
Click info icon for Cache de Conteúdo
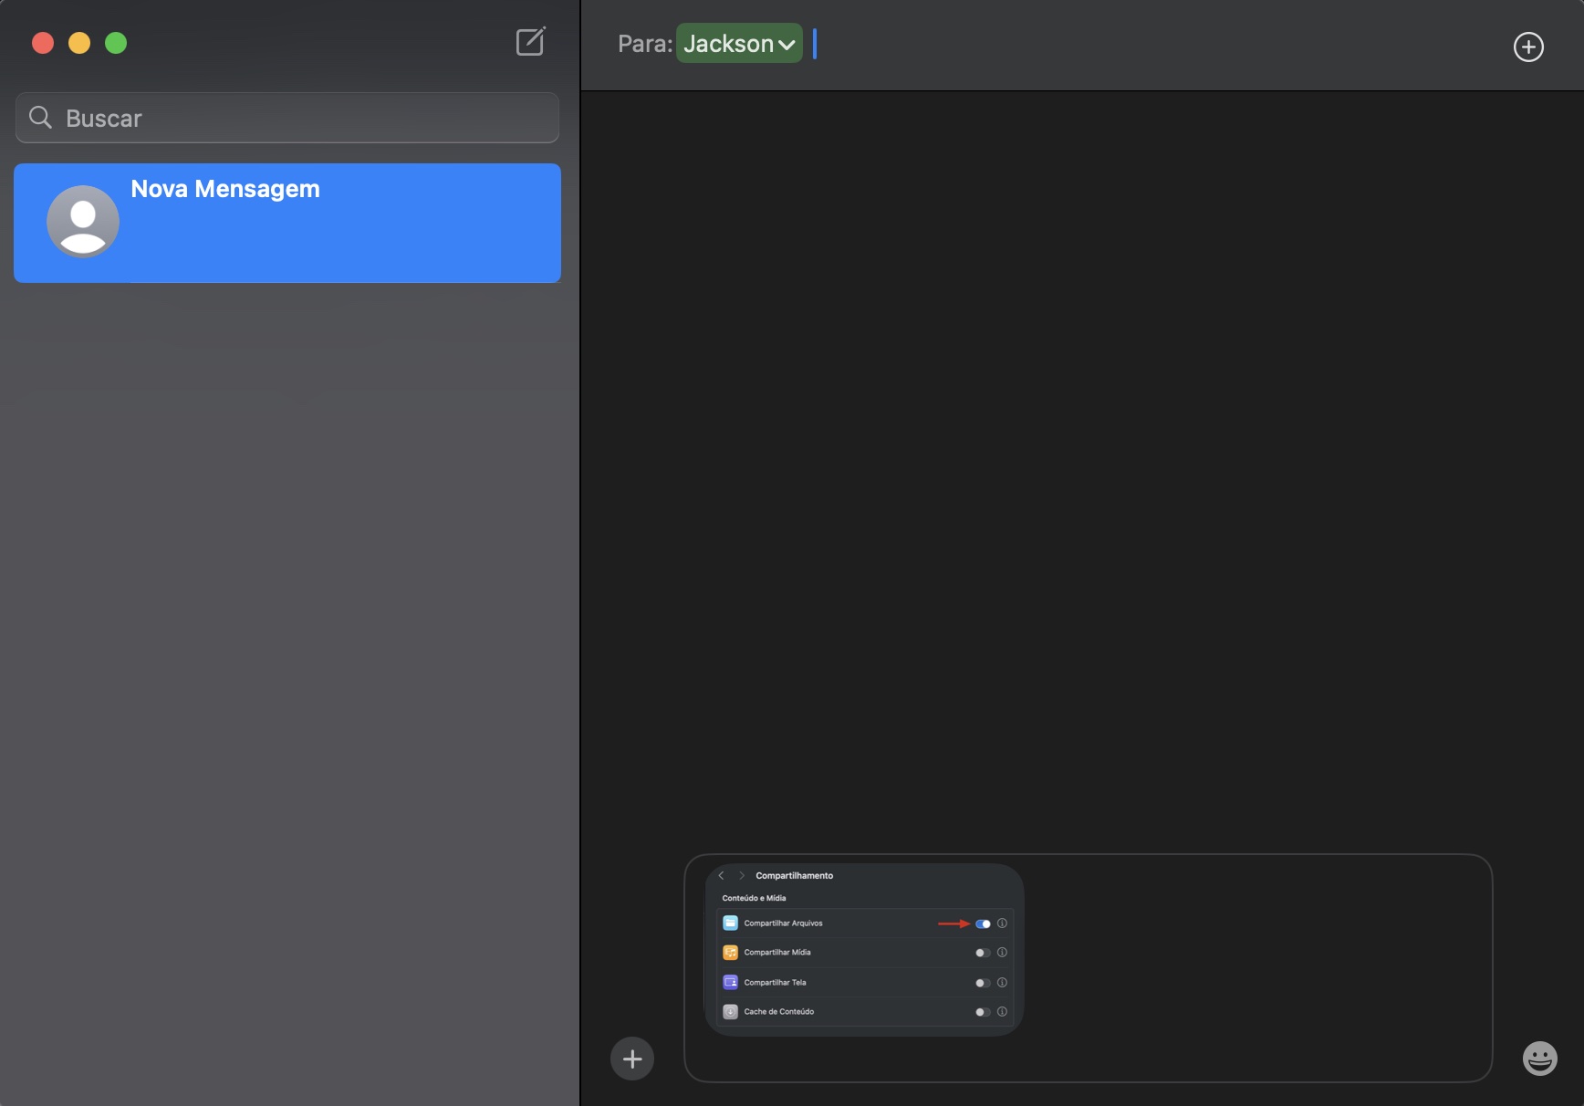coord(1002,1012)
